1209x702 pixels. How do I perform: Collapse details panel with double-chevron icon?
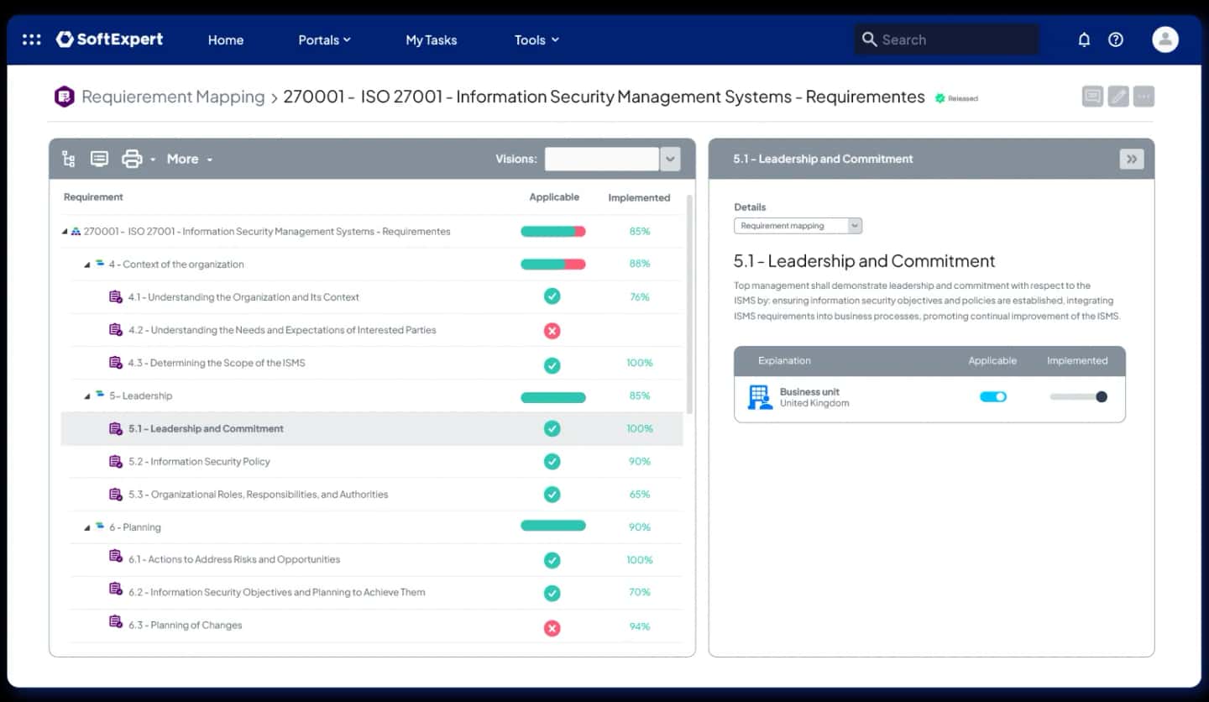(x=1131, y=159)
